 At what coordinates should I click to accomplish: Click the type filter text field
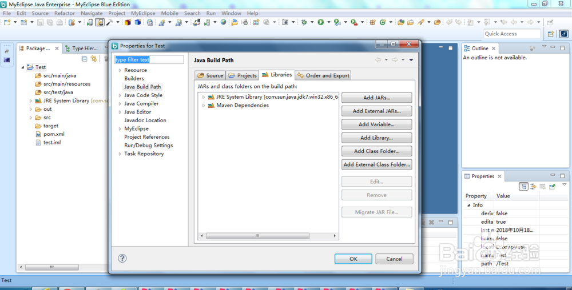(x=149, y=60)
